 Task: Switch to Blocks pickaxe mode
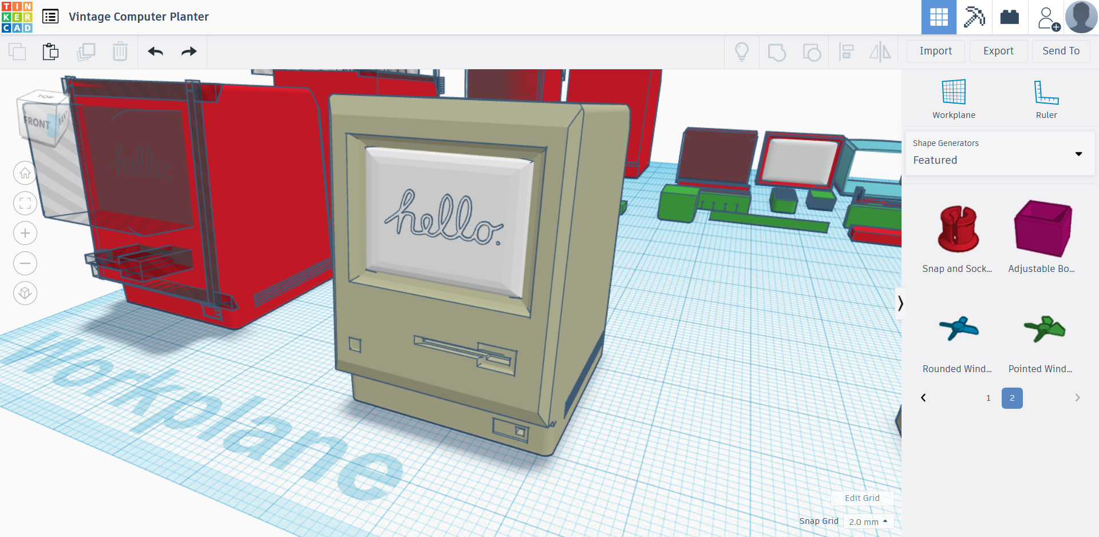click(974, 17)
